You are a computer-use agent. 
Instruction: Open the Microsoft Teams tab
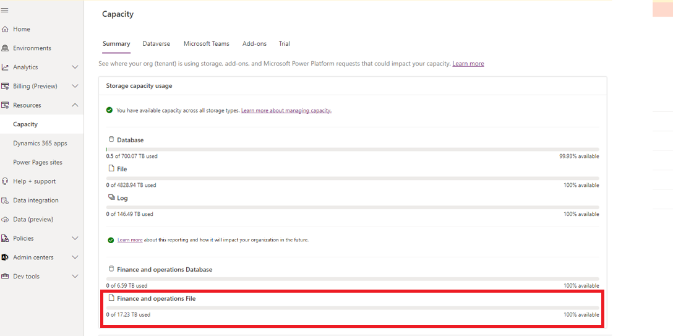pos(207,44)
